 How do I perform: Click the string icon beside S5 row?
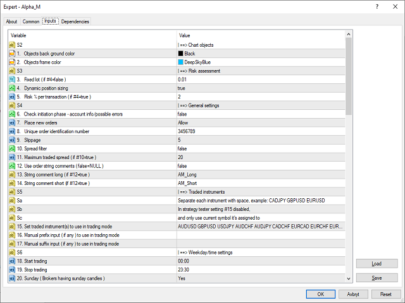(x=12, y=191)
